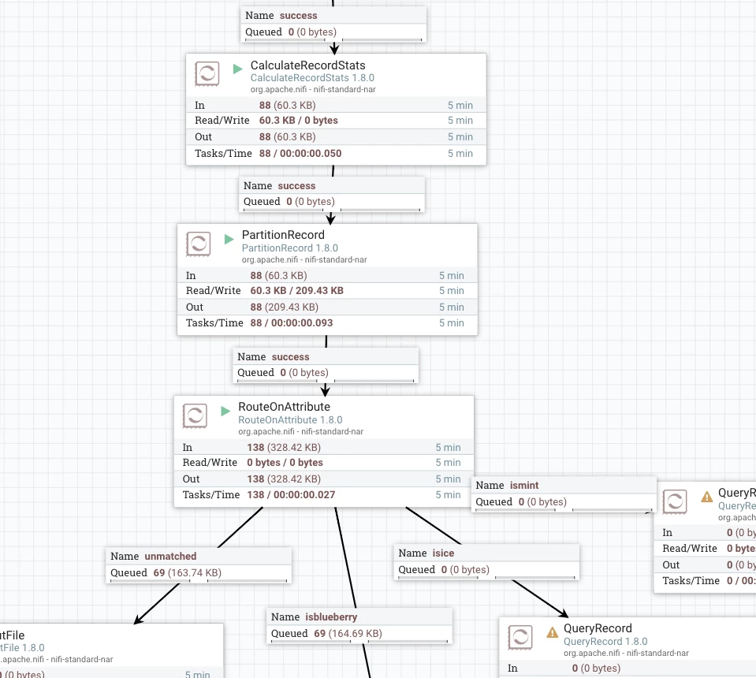Viewport: 756px width, 678px height.
Task: Click RouteOnAttribute Read/Write 0 bytes / 0 bytes
Action: (x=285, y=463)
